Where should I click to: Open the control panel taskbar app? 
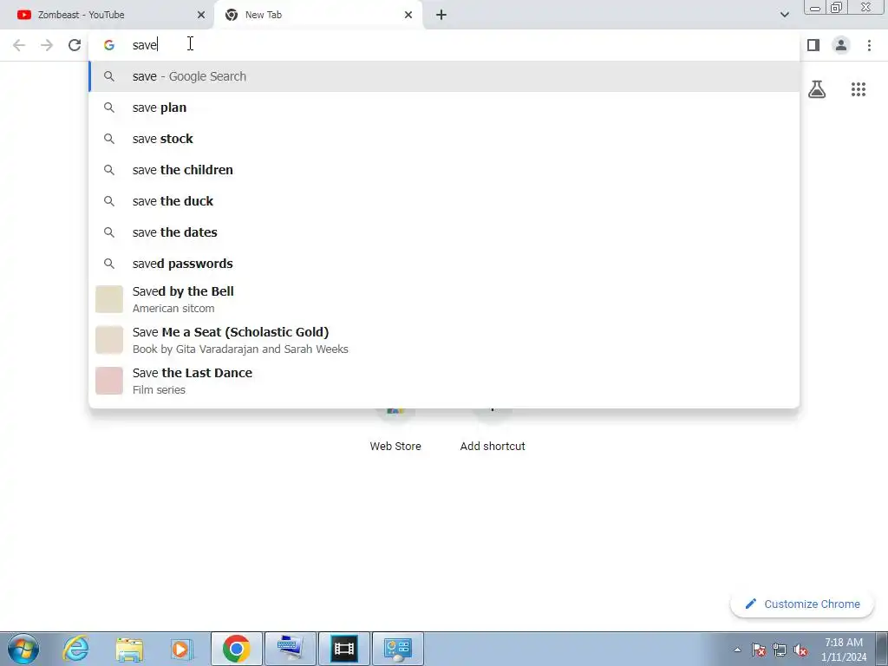tap(397, 649)
